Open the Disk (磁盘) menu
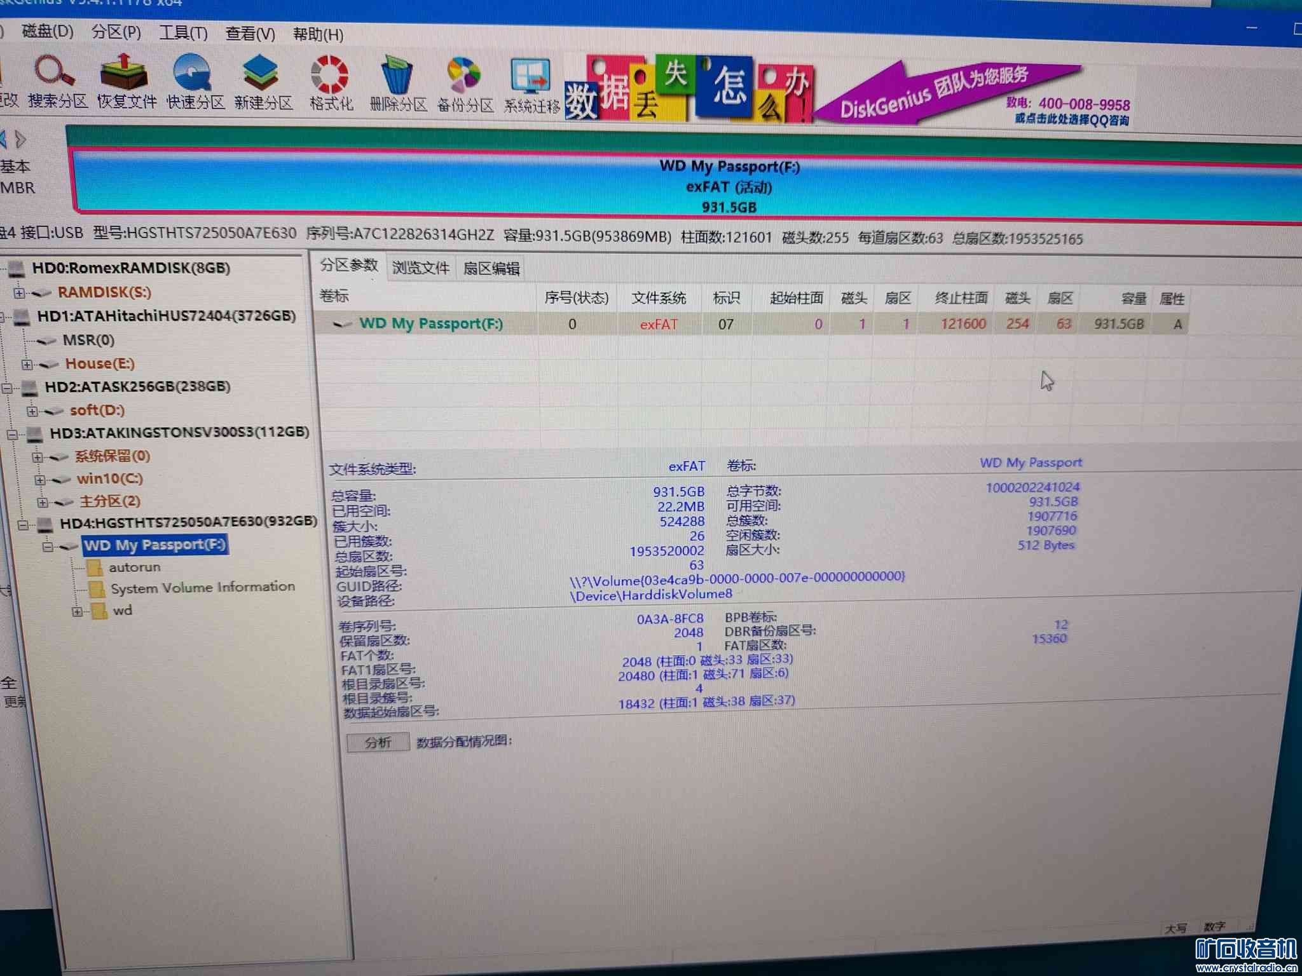 point(47,30)
